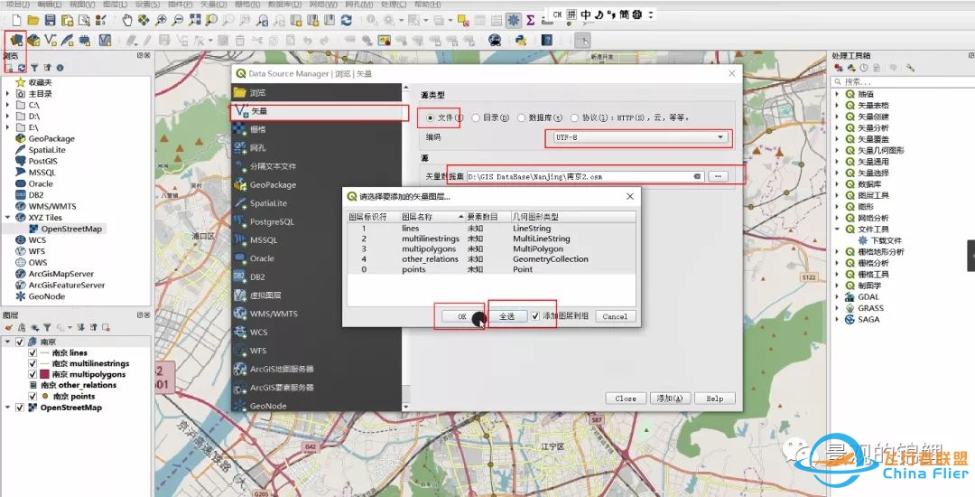This screenshot has width=975, height=497.
Task: Click the filter icon in browser panel
Action: (34, 67)
